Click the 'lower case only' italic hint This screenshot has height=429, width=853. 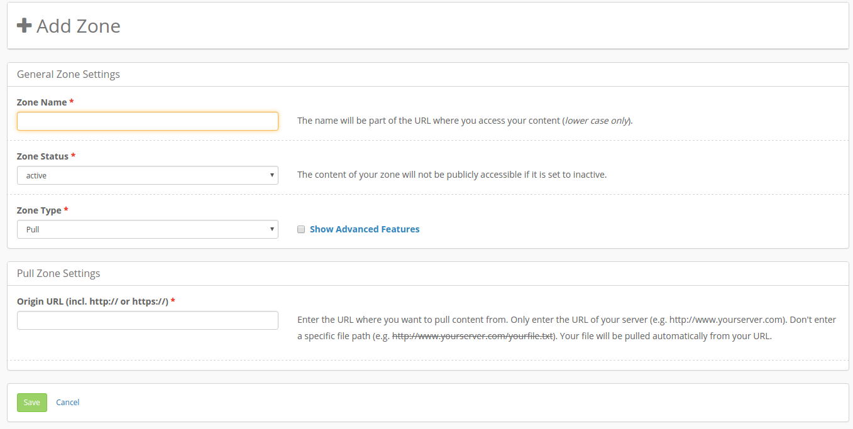(597, 121)
